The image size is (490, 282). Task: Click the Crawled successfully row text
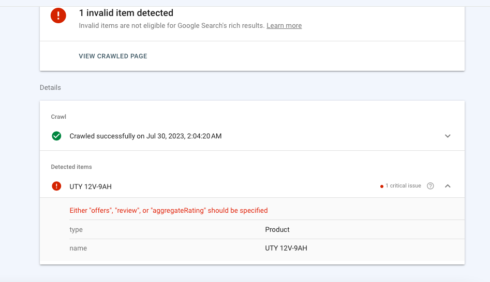point(145,136)
